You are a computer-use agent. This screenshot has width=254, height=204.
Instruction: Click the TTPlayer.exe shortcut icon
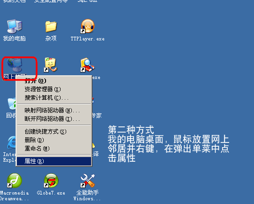tap(87, 26)
